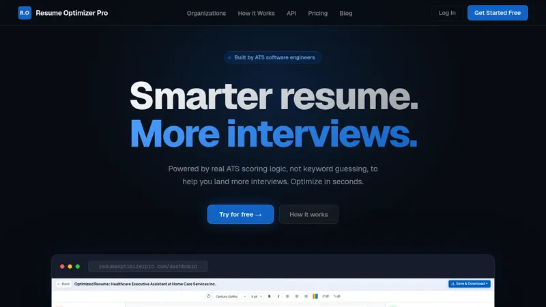Click the "Smarter resume." headline text
This screenshot has width=546, height=307.
click(274, 96)
